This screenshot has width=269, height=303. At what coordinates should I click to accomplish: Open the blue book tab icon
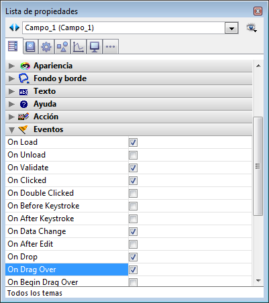tap(30, 47)
